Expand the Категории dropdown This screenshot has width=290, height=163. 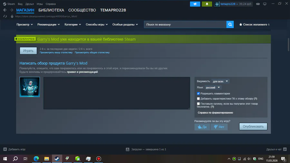click(x=72, y=24)
